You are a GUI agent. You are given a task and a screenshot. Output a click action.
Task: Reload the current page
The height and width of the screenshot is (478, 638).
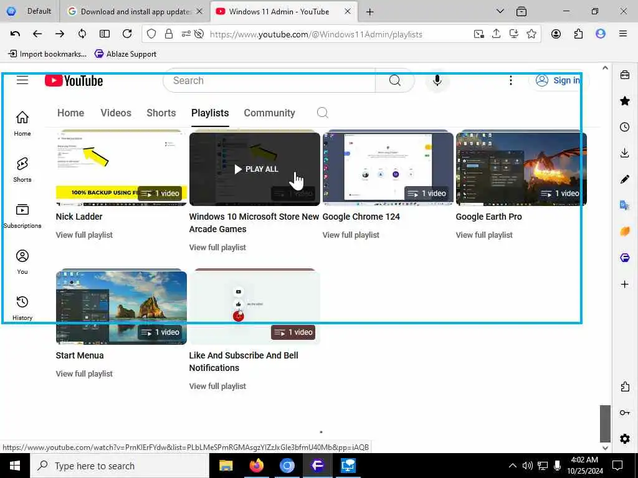(127, 34)
